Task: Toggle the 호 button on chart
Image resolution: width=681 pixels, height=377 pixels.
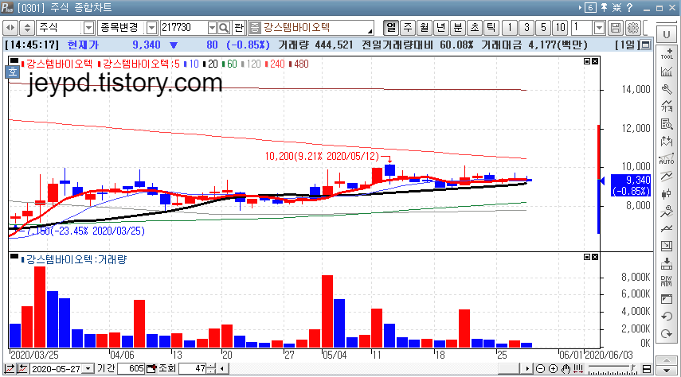Action: coord(13,72)
